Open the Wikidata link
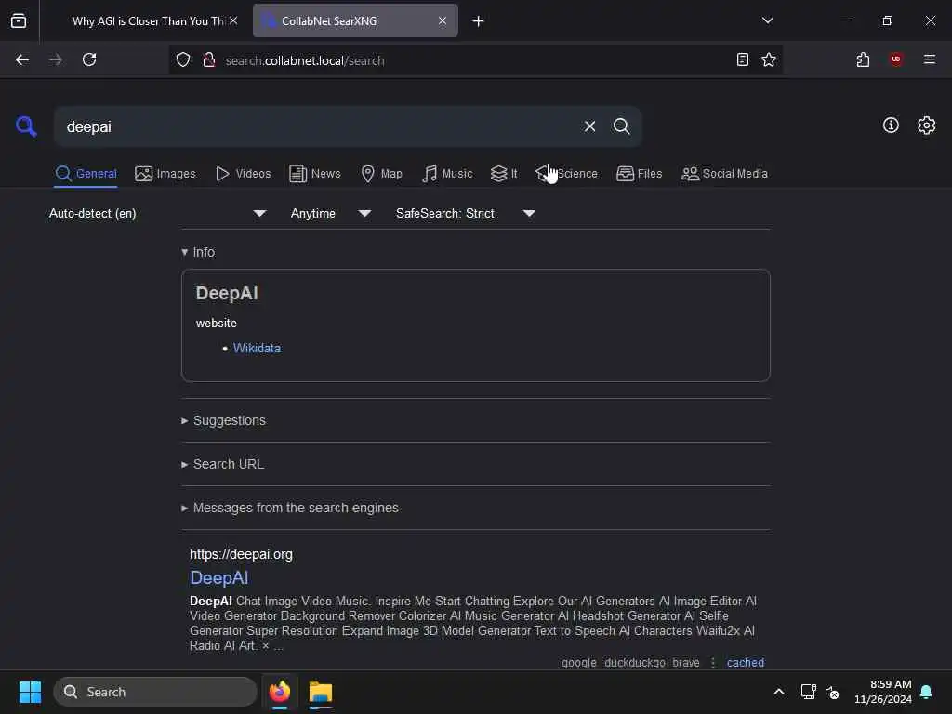The height and width of the screenshot is (714, 952). click(257, 348)
